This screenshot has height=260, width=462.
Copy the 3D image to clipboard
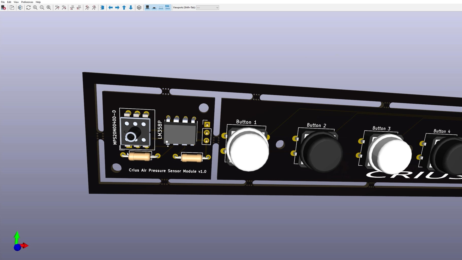tap(12, 7)
